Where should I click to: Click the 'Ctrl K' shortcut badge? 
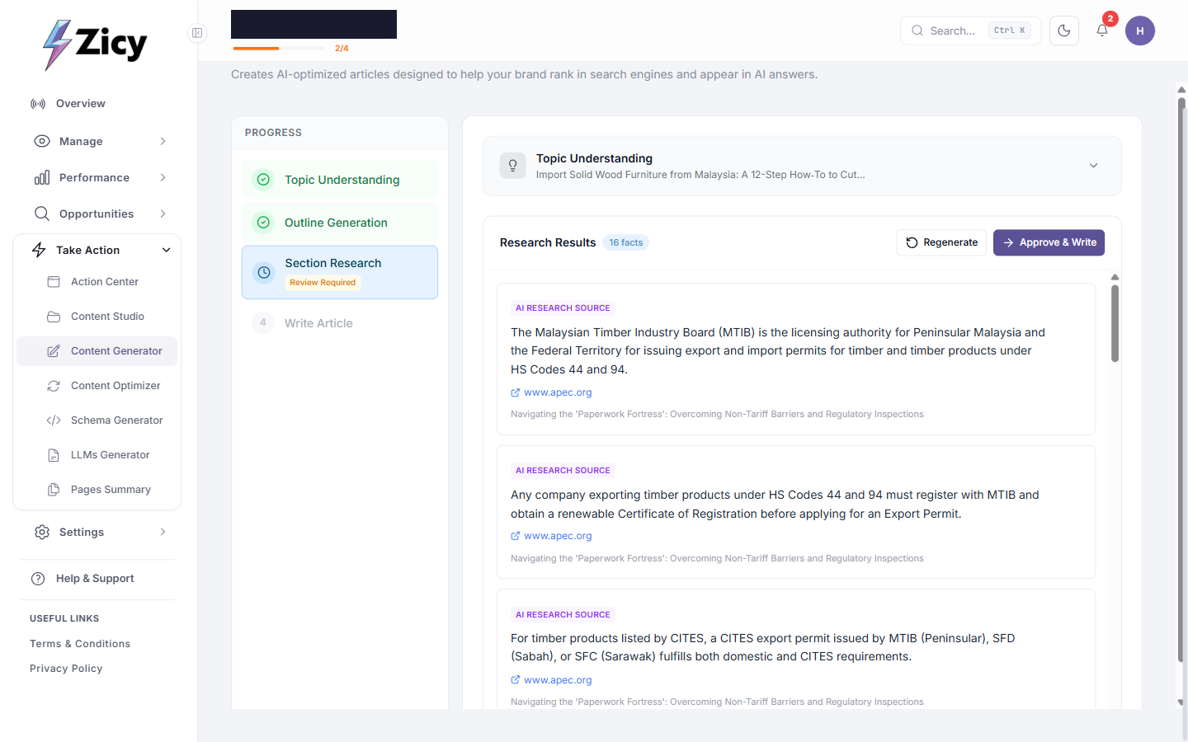(1010, 31)
